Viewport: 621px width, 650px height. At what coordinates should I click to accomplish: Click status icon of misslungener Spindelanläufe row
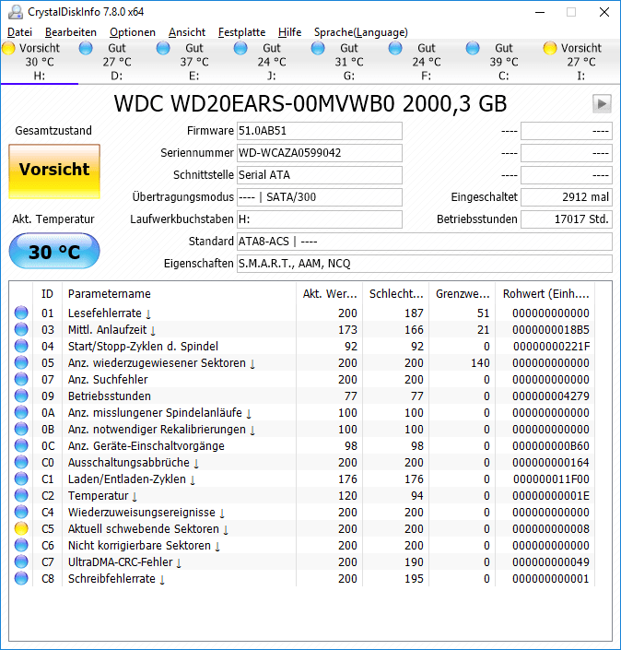point(21,412)
